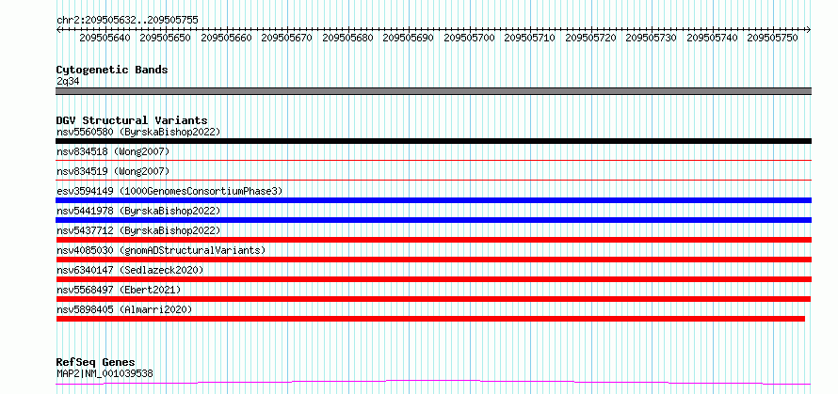Viewport: 838px width, 394px height.
Task: Click ruler position 209505690
Action: point(409,38)
